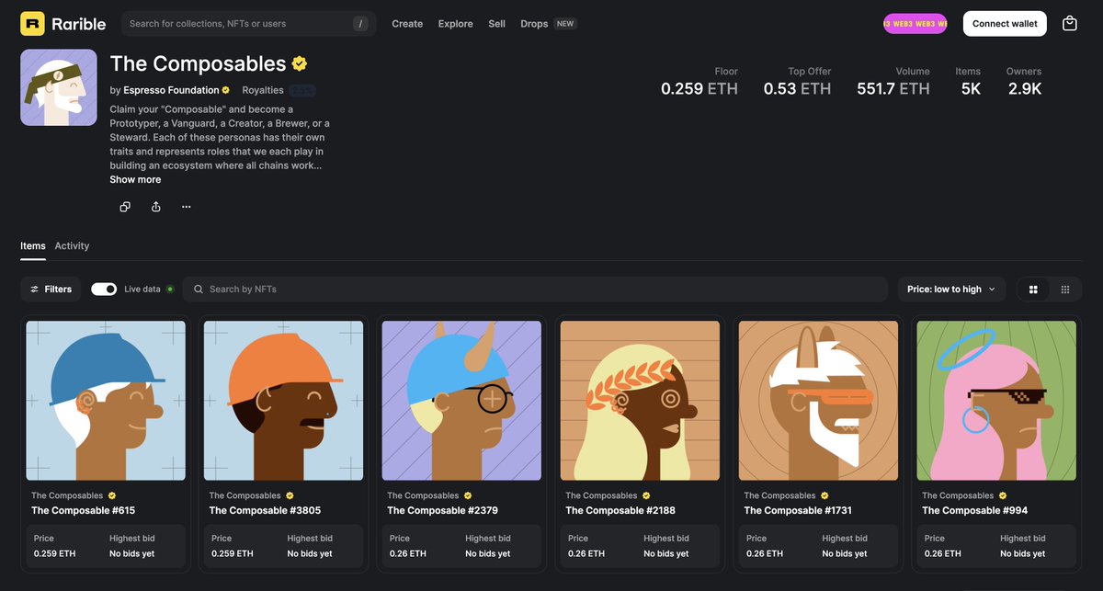Click The Composable #1731 title
Screen dimensions: 1103x591
pyautogui.click(x=799, y=511)
